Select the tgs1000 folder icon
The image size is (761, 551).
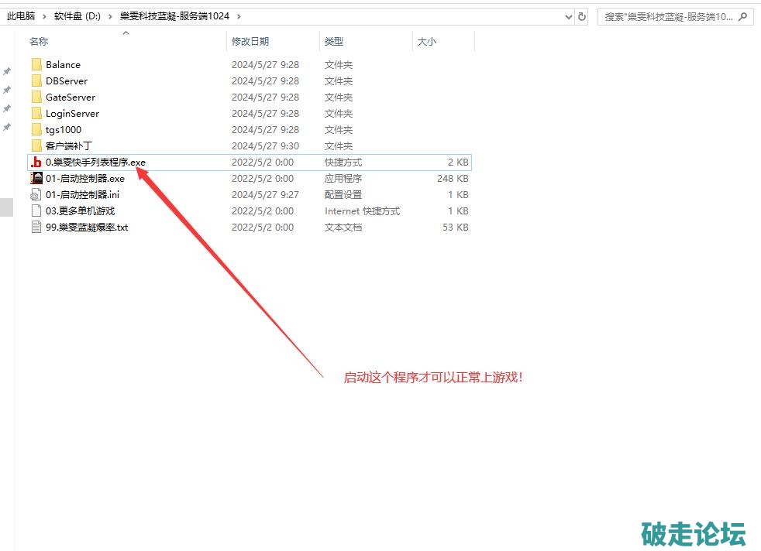click(x=36, y=130)
